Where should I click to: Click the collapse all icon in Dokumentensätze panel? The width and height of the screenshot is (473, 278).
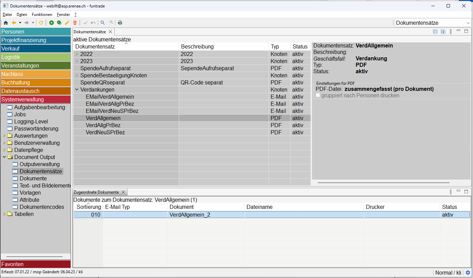tap(435, 32)
